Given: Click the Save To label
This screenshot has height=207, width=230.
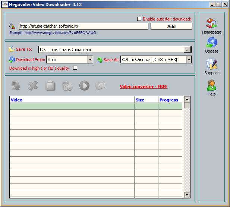Looking at the screenshot, I should point(24,49).
